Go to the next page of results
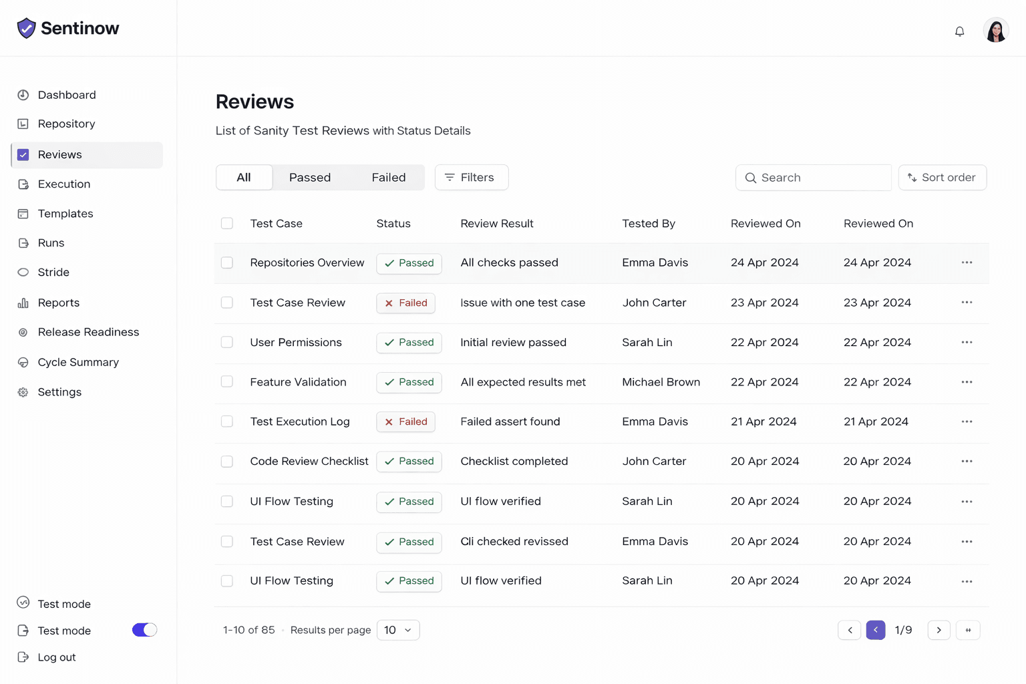1026x684 pixels. click(938, 630)
